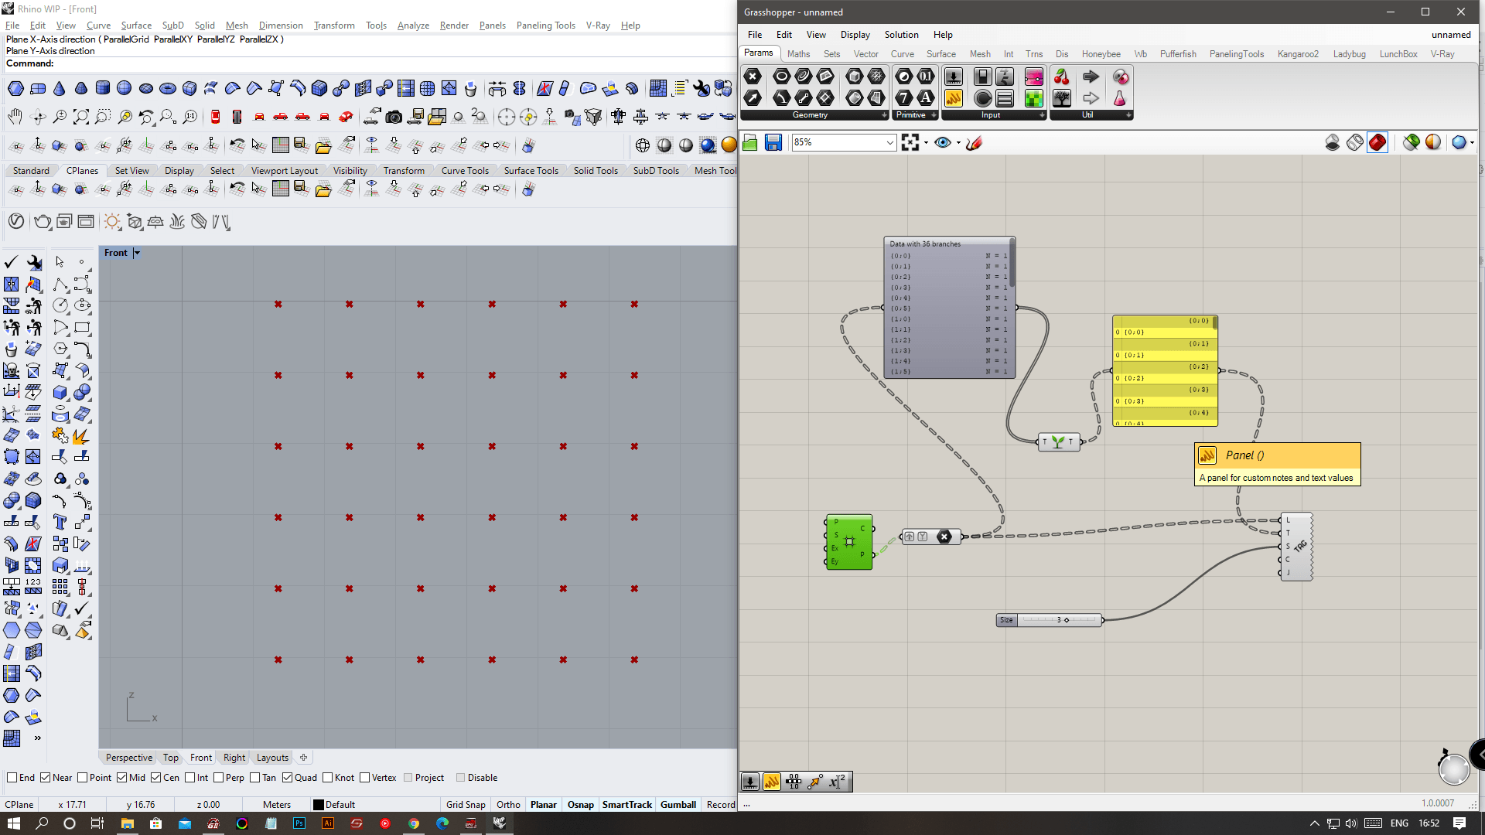The image size is (1485, 835).
Task: Toggle Gumball in status bar
Action: coord(678,805)
